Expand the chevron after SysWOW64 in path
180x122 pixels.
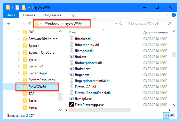[86, 24]
